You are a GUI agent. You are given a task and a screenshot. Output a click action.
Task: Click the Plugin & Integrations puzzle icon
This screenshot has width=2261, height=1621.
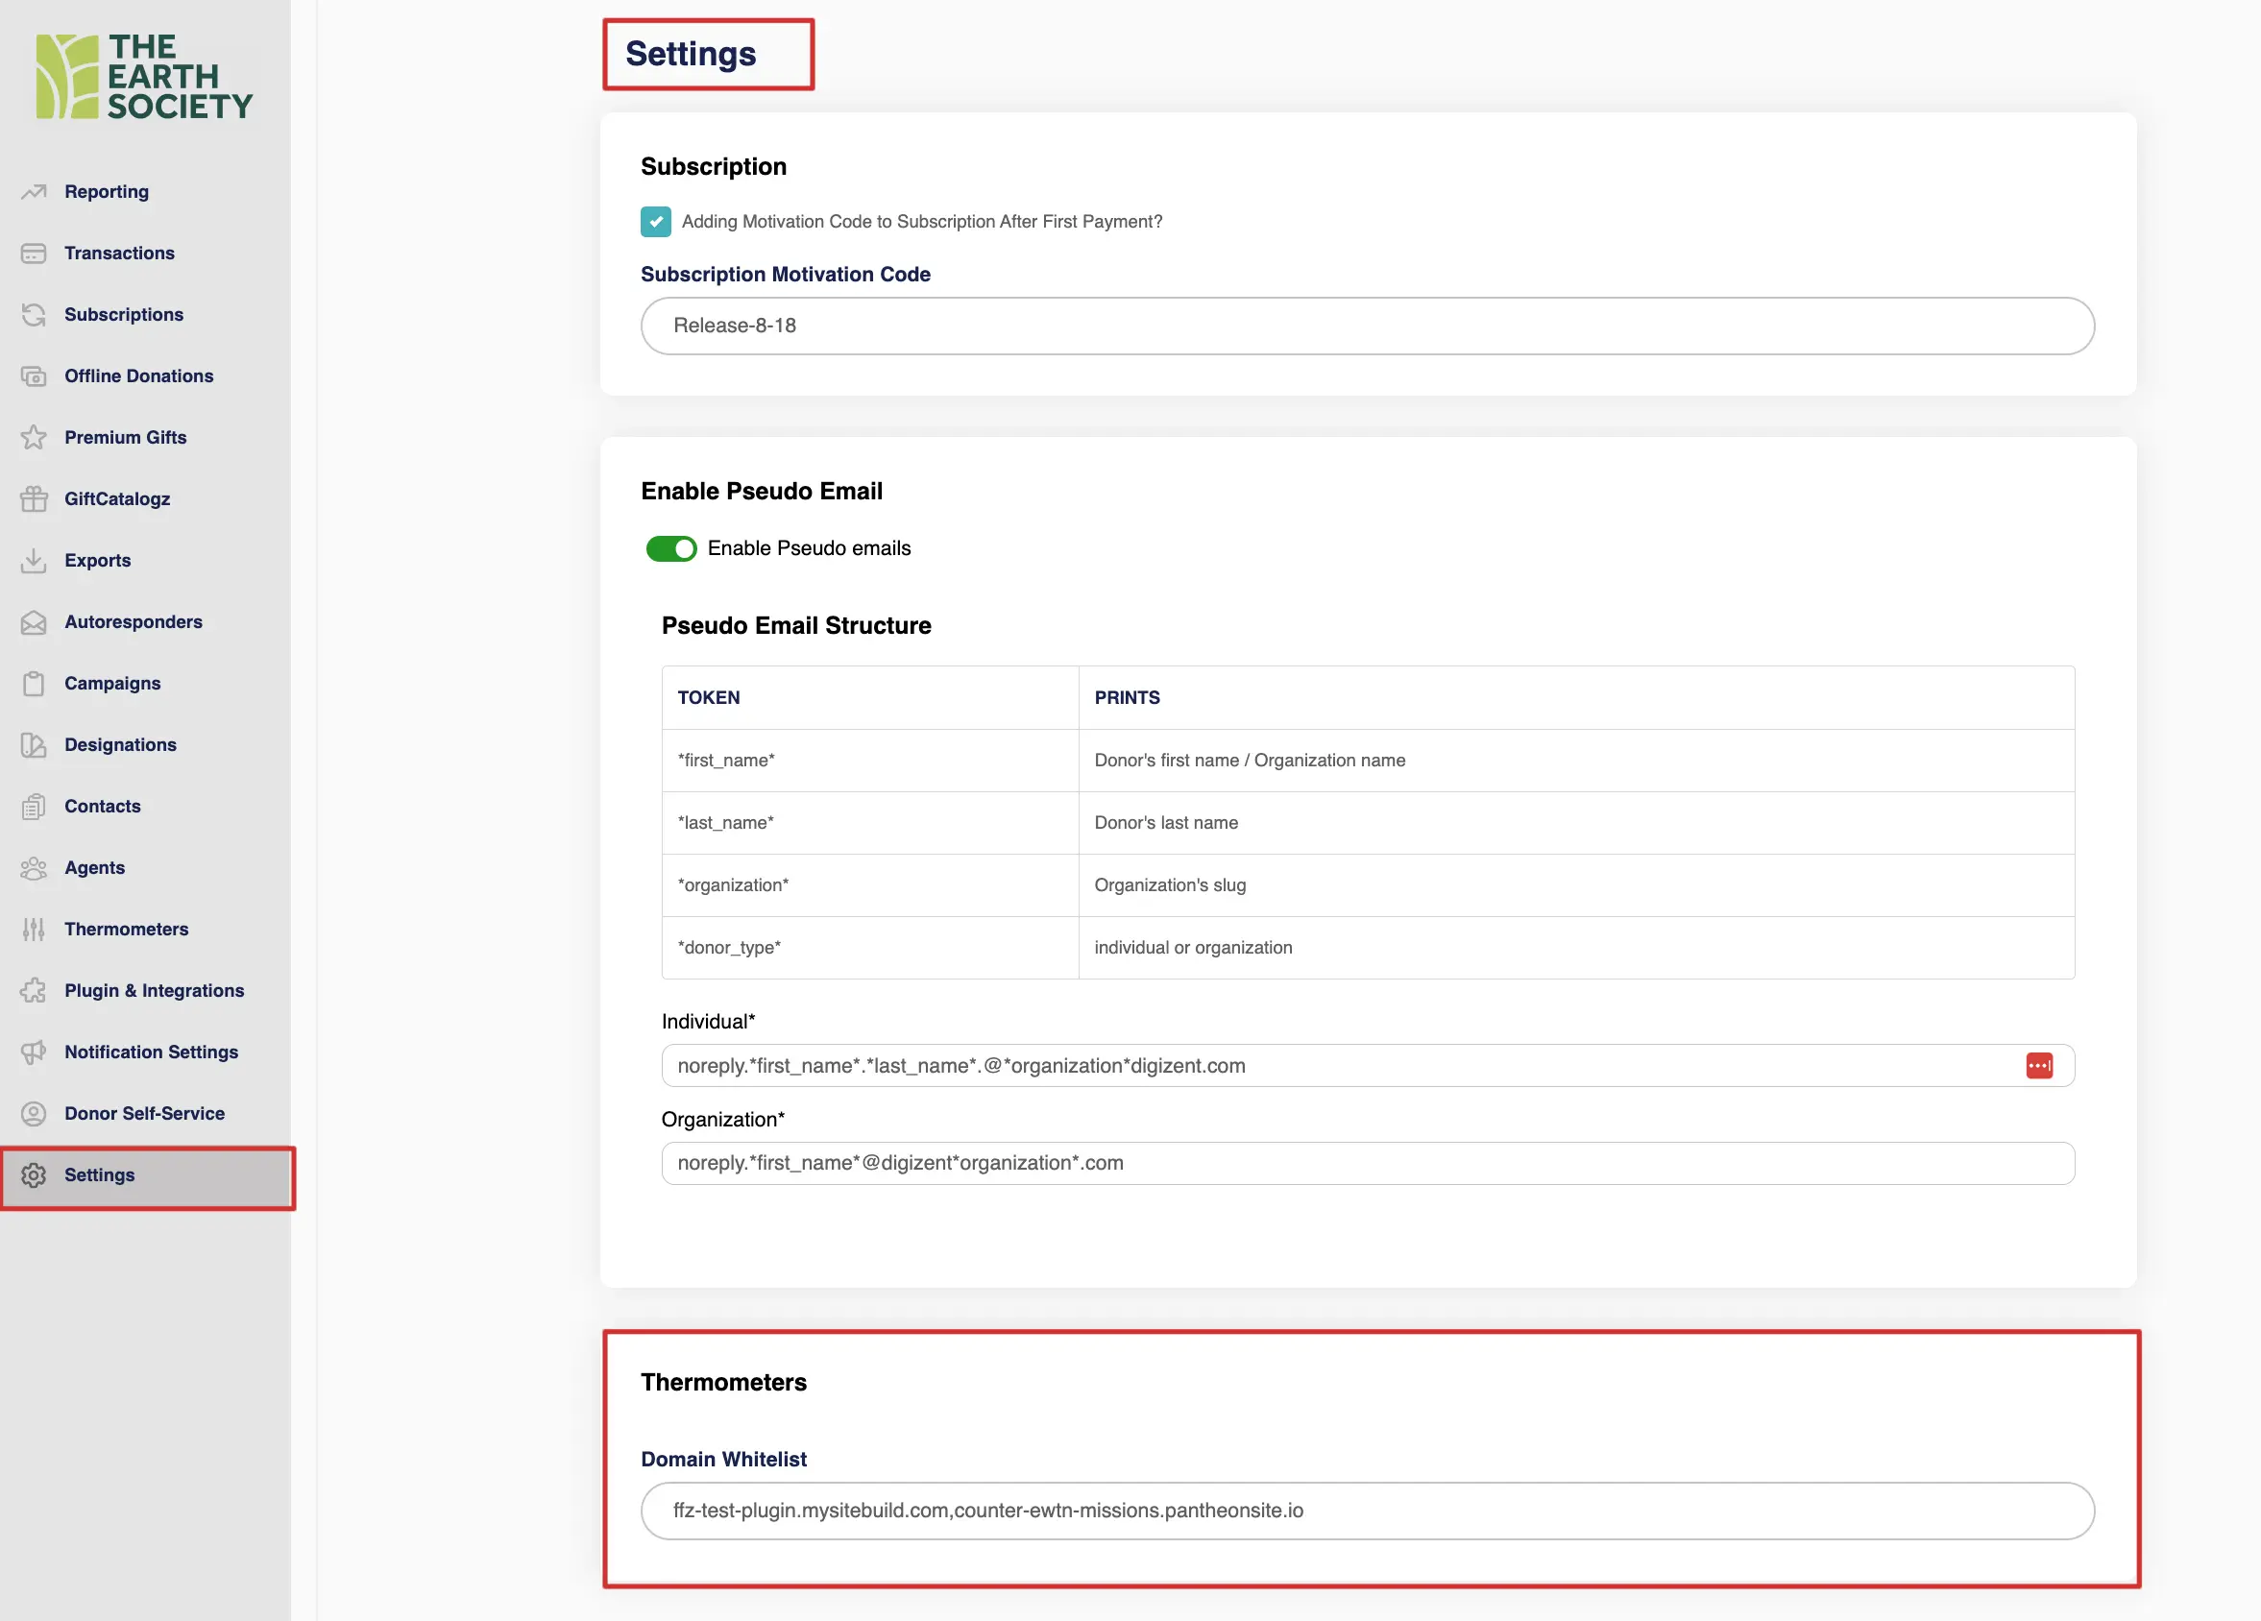[34, 991]
